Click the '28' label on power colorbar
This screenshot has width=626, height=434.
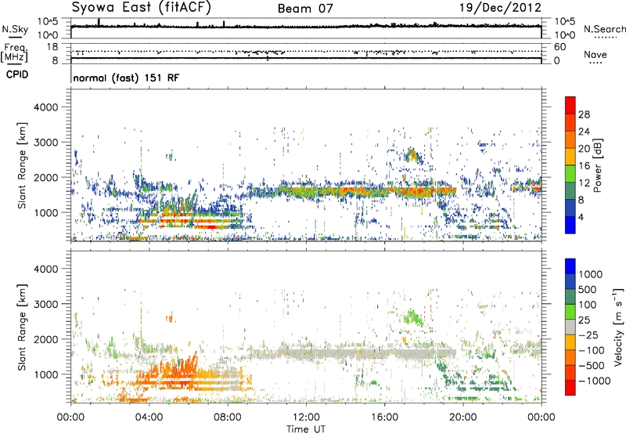[x=584, y=114]
